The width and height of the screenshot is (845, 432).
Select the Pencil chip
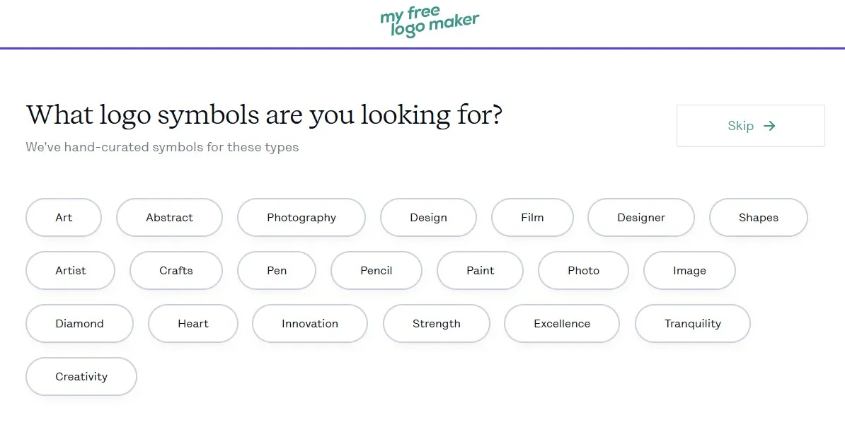(x=376, y=270)
